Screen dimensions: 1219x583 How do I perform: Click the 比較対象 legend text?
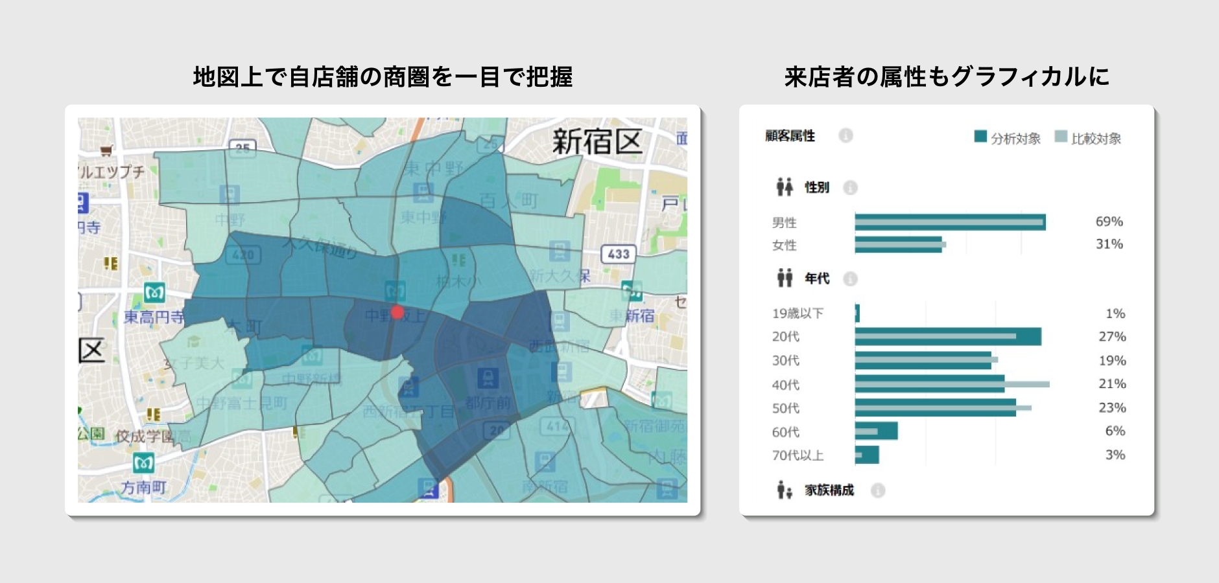click(x=1096, y=139)
